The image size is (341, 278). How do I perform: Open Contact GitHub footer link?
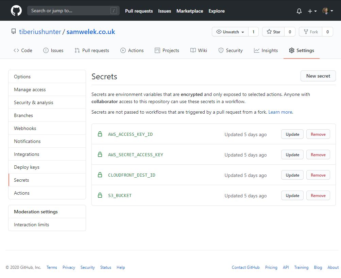[x=245, y=267]
